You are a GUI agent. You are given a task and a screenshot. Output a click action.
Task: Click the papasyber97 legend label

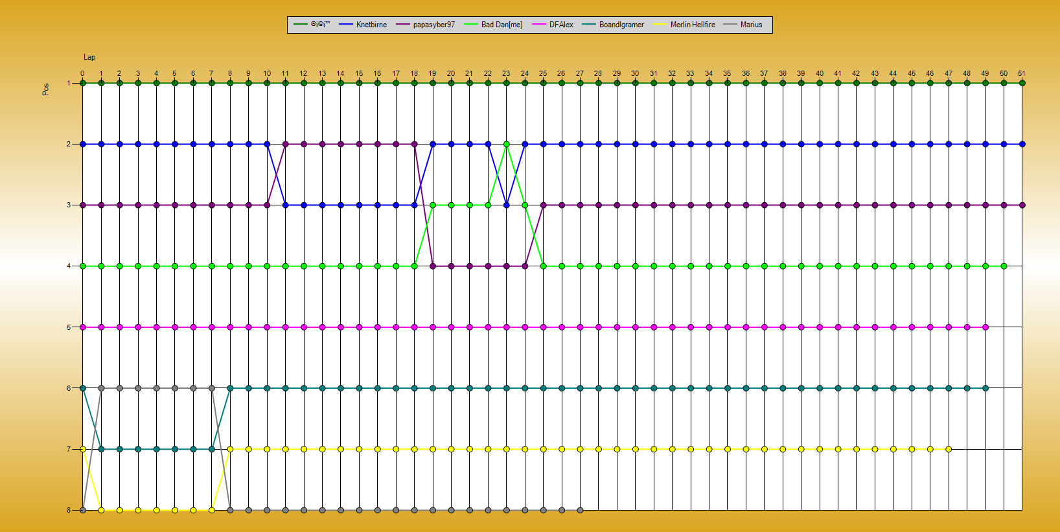click(433, 25)
